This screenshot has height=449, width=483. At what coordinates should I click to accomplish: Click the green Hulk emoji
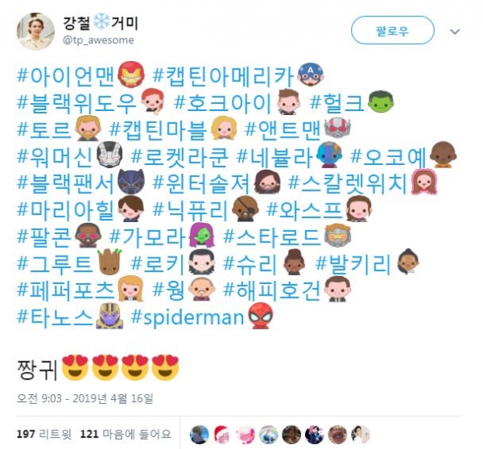pos(381,101)
